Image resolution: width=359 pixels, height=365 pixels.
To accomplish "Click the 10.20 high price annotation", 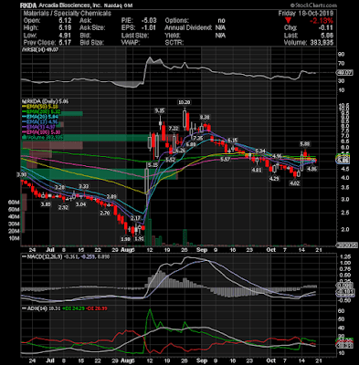I will (x=184, y=103).
